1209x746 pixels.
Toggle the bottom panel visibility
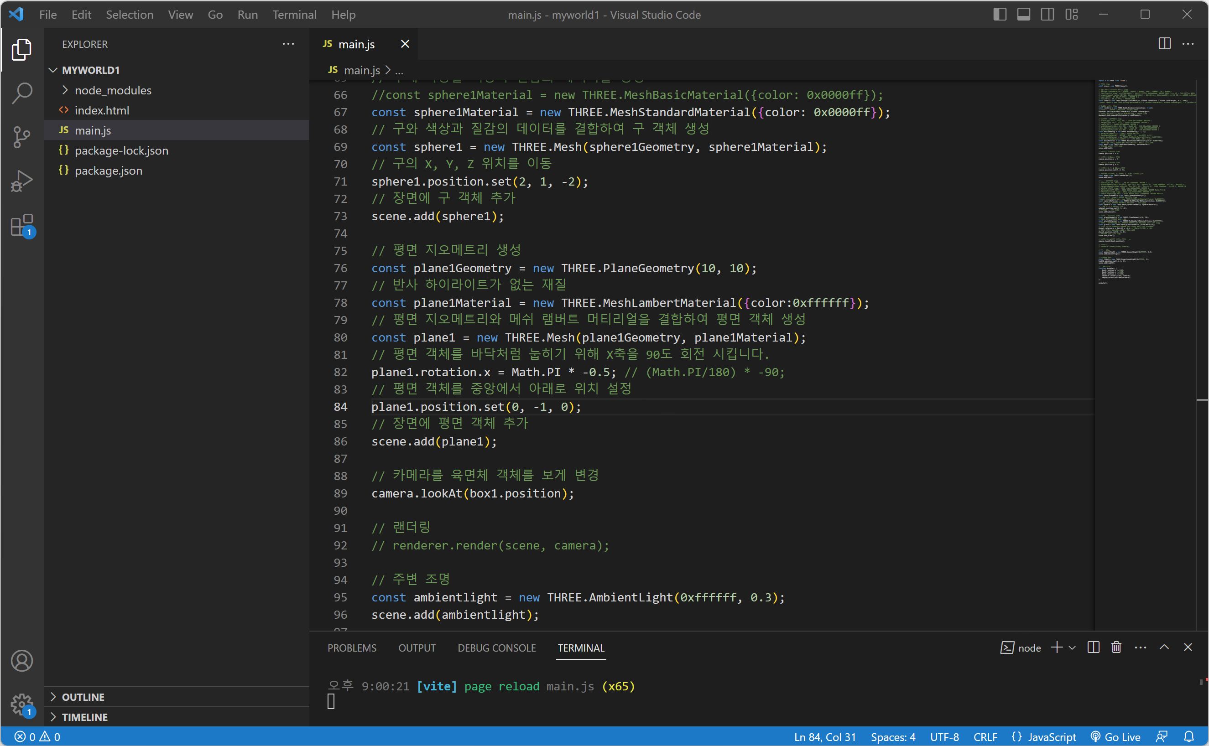1023,15
